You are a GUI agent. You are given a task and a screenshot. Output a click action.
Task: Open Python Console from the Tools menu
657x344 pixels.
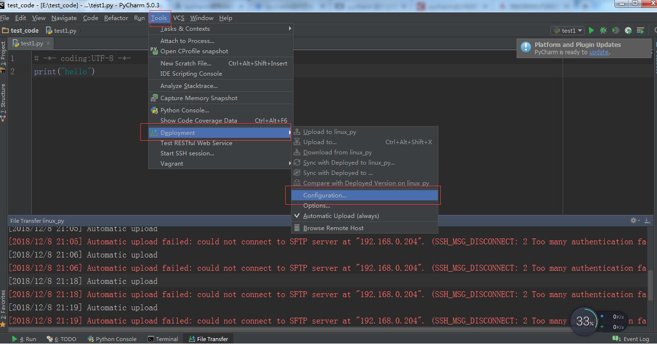(x=184, y=110)
